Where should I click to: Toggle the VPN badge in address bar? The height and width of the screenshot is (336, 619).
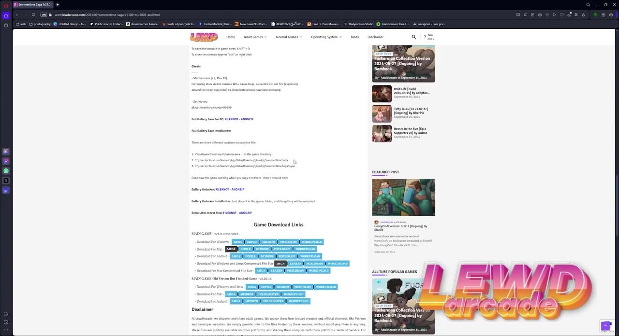click(x=44, y=15)
